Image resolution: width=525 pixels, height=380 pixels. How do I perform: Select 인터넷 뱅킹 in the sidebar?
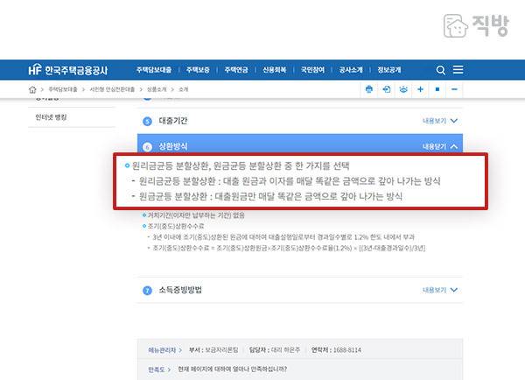(x=51, y=117)
